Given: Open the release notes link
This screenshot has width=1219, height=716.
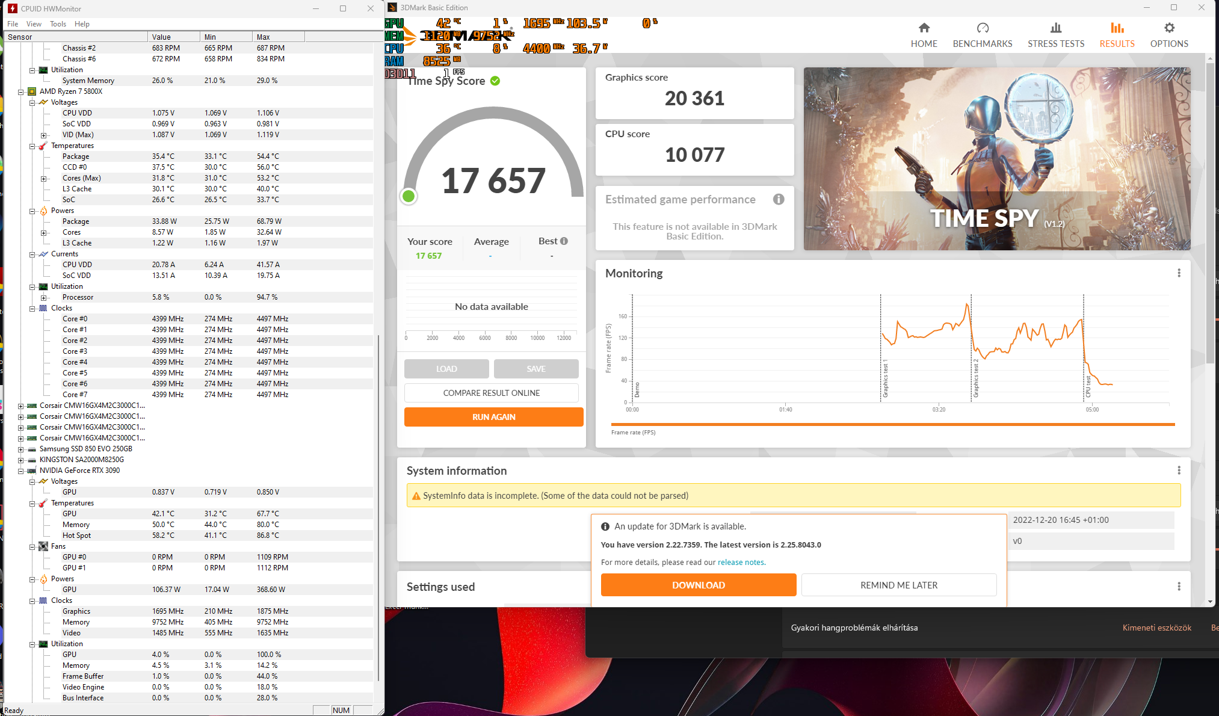Looking at the screenshot, I should (x=741, y=562).
